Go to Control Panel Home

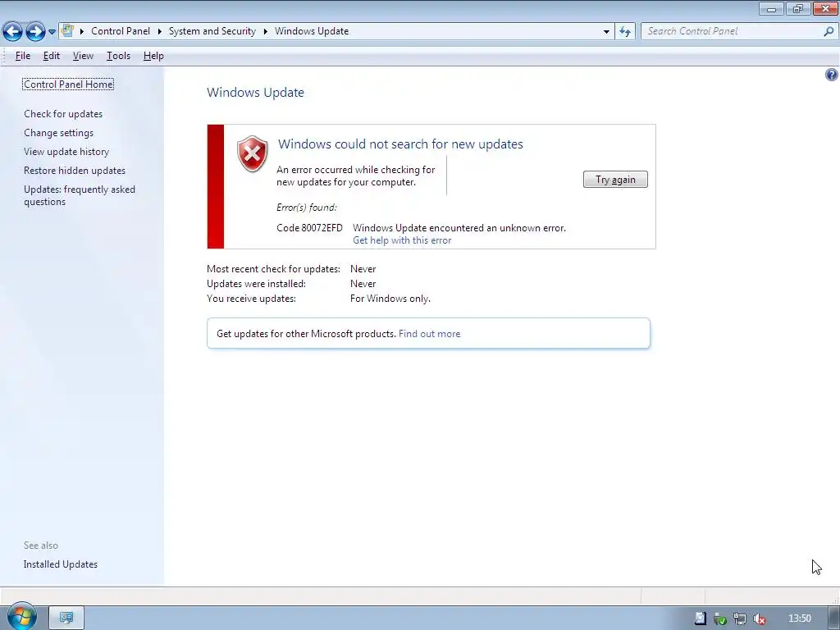tap(68, 84)
